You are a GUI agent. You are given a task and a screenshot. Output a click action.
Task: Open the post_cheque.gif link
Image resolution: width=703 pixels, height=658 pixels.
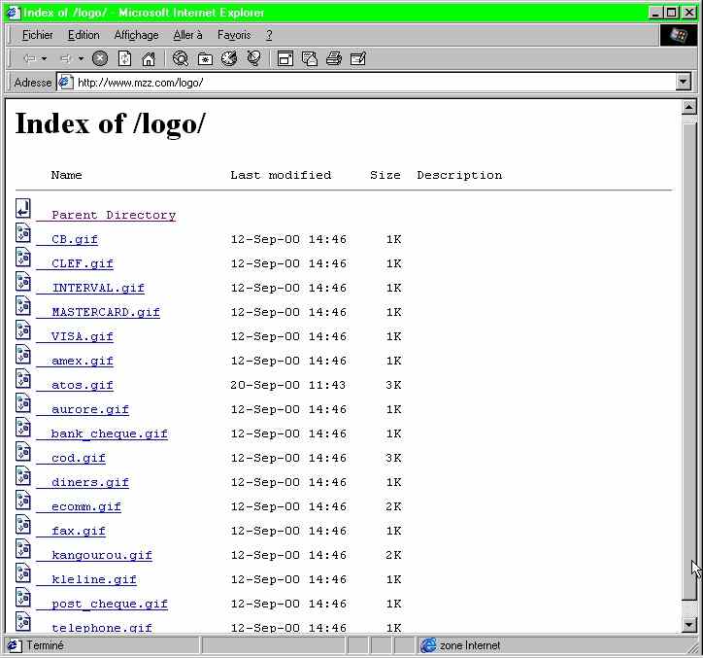(110, 604)
